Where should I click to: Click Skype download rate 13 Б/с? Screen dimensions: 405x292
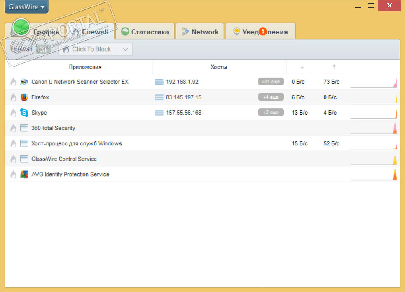[300, 113]
